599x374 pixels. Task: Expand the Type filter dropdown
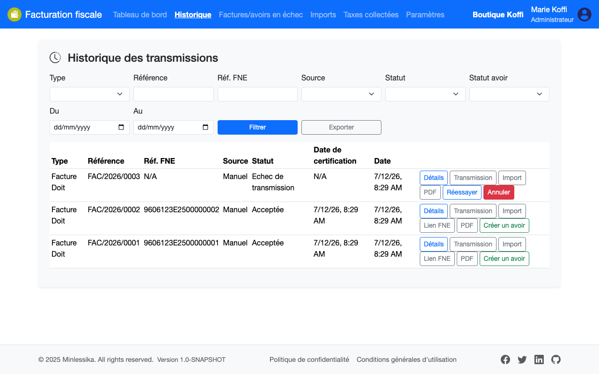click(89, 94)
